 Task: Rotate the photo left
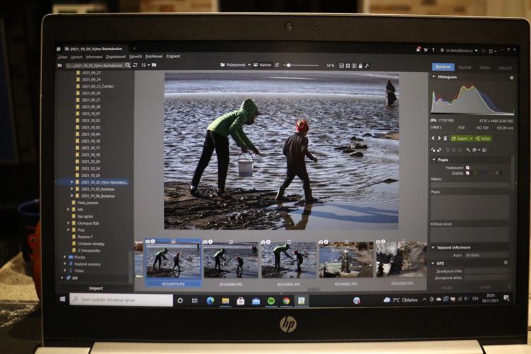pos(433,150)
